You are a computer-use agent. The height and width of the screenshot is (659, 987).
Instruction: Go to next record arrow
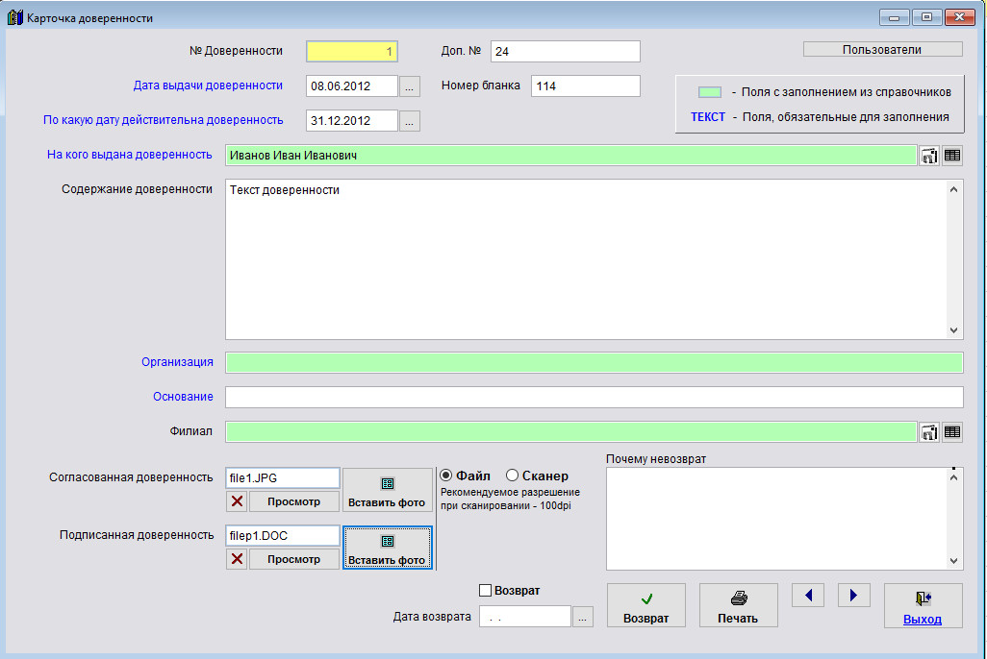(x=853, y=596)
